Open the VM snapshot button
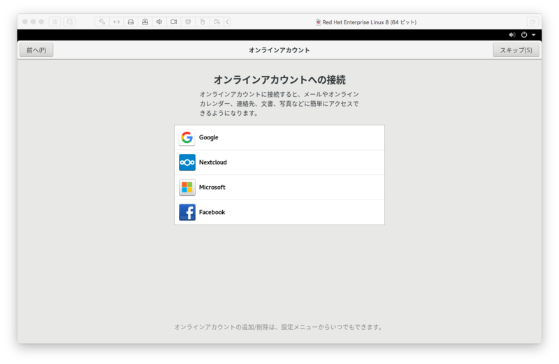This screenshot has width=559, height=364. (x=70, y=22)
